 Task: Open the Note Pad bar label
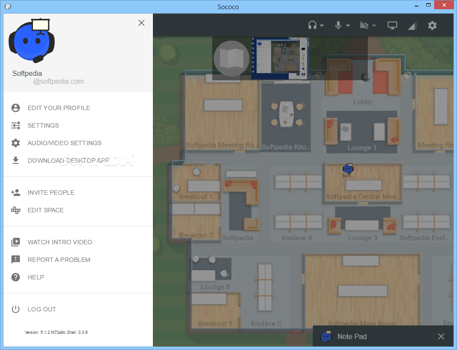click(352, 336)
